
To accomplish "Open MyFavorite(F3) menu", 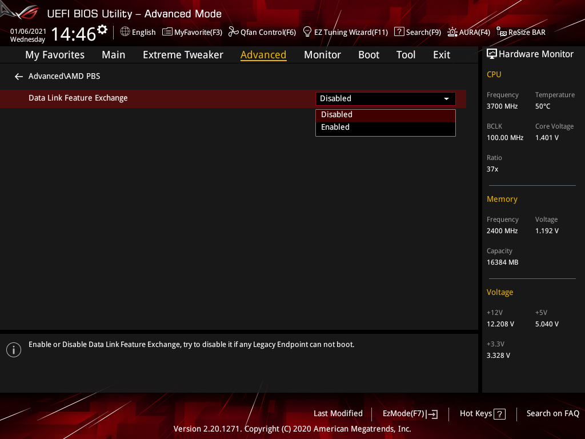I will (x=192, y=32).
